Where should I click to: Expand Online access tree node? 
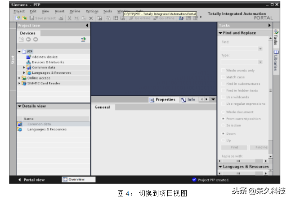tap(19, 78)
